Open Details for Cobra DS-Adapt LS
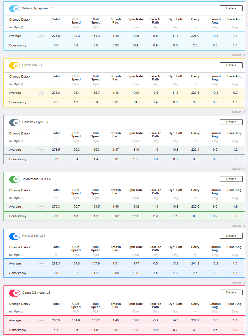This screenshot has width=248, height=336. click(x=231, y=292)
